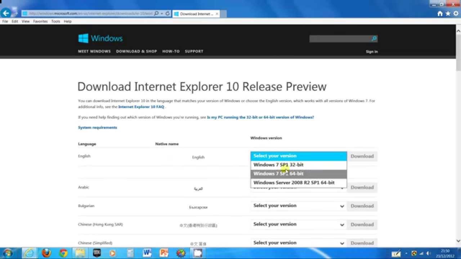461x259 pixels.
Task: Open the dark monitor app in taskbar
Action: coord(97,253)
